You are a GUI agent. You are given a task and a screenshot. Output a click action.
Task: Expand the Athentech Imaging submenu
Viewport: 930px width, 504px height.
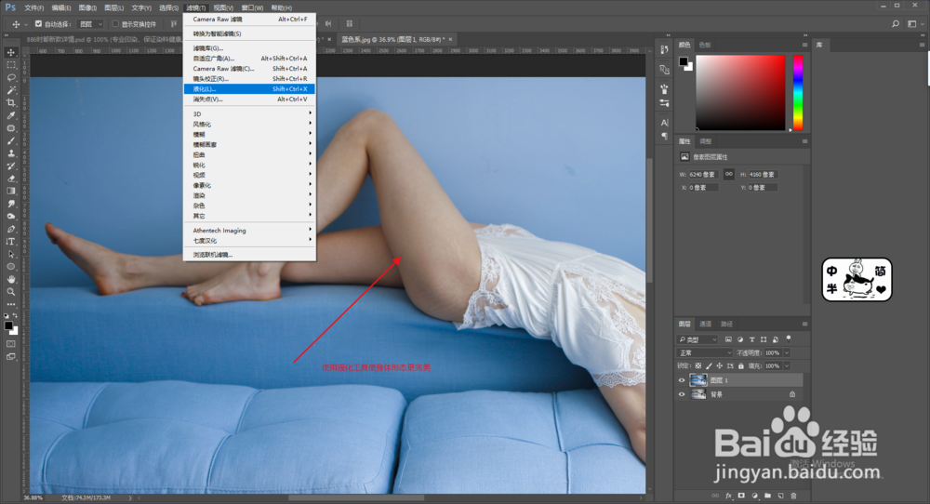pos(249,230)
